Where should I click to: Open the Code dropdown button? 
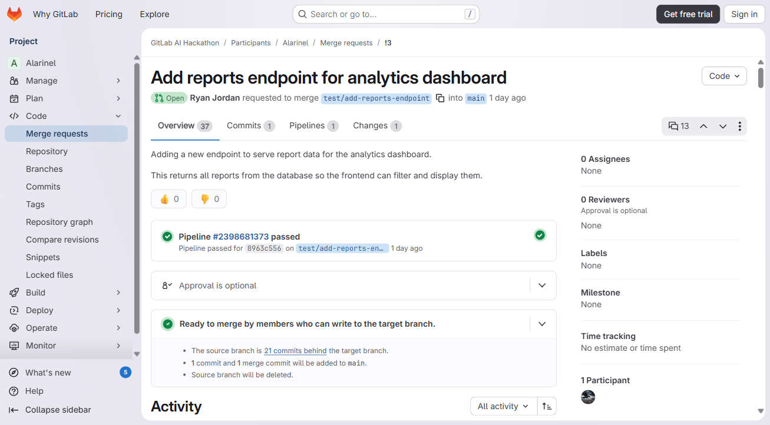pyautogui.click(x=724, y=76)
